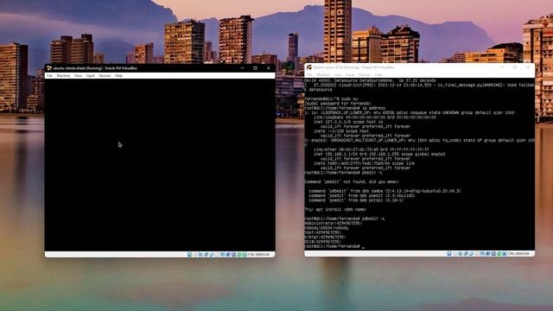Click the server VM recording indicator

[x=487, y=253]
